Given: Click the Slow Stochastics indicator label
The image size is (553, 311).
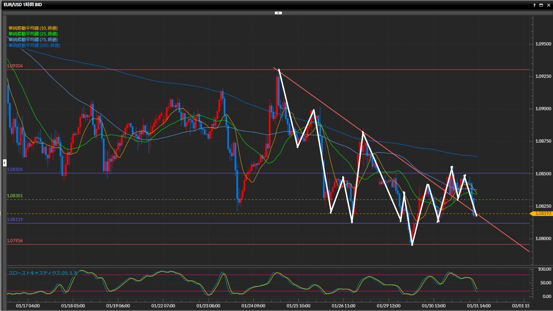Looking at the screenshot, I should (x=43, y=273).
